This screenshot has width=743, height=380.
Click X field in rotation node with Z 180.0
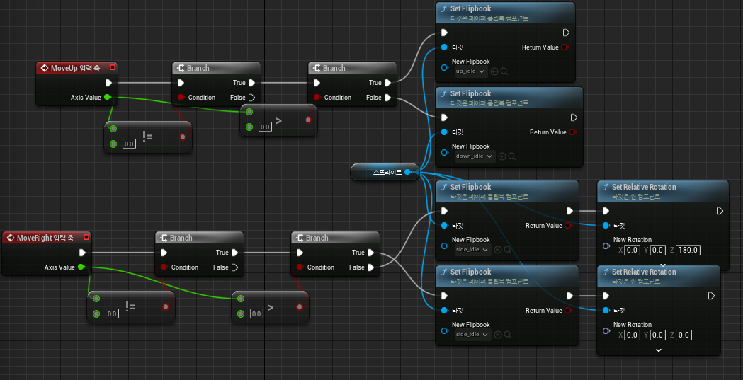pyautogui.click(x=632, y=250)
